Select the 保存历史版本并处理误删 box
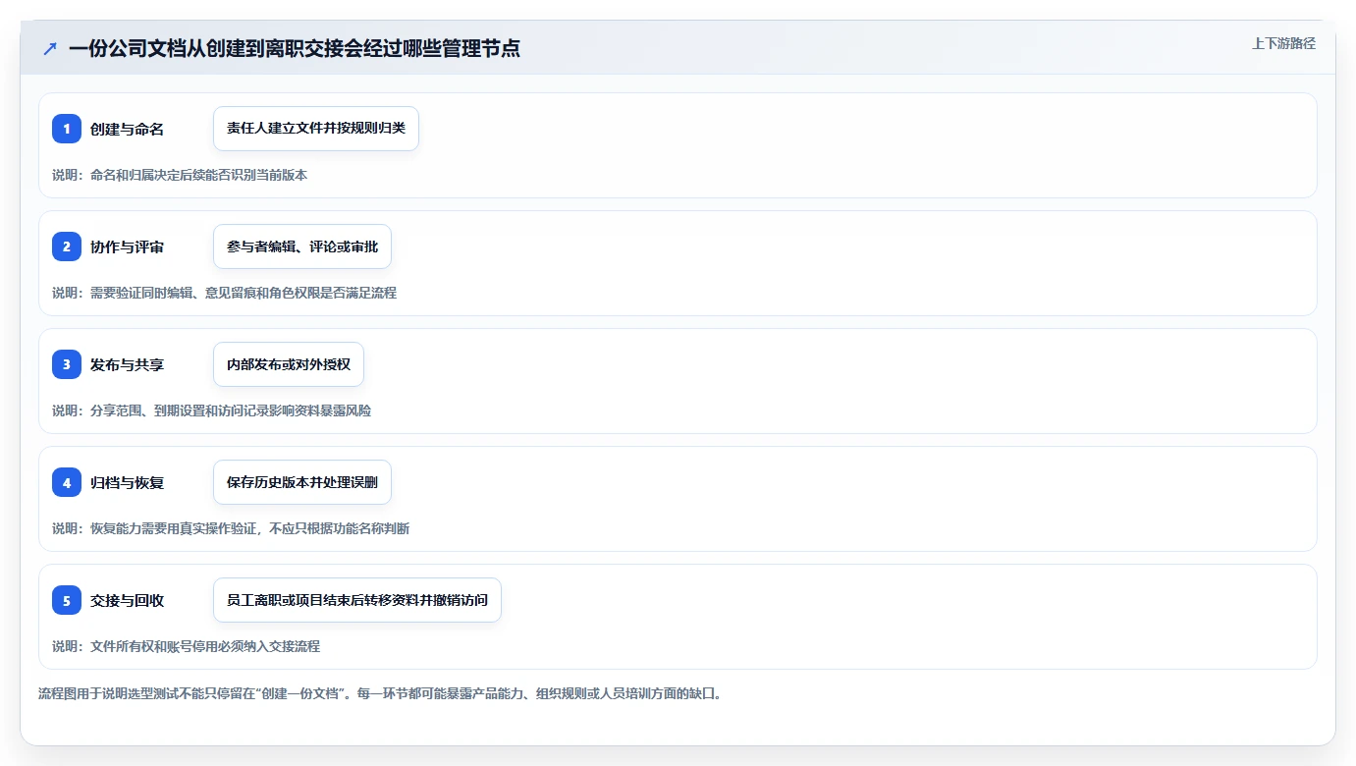The height and width of the screenshot is (766, 1356). tap(302, 482)
